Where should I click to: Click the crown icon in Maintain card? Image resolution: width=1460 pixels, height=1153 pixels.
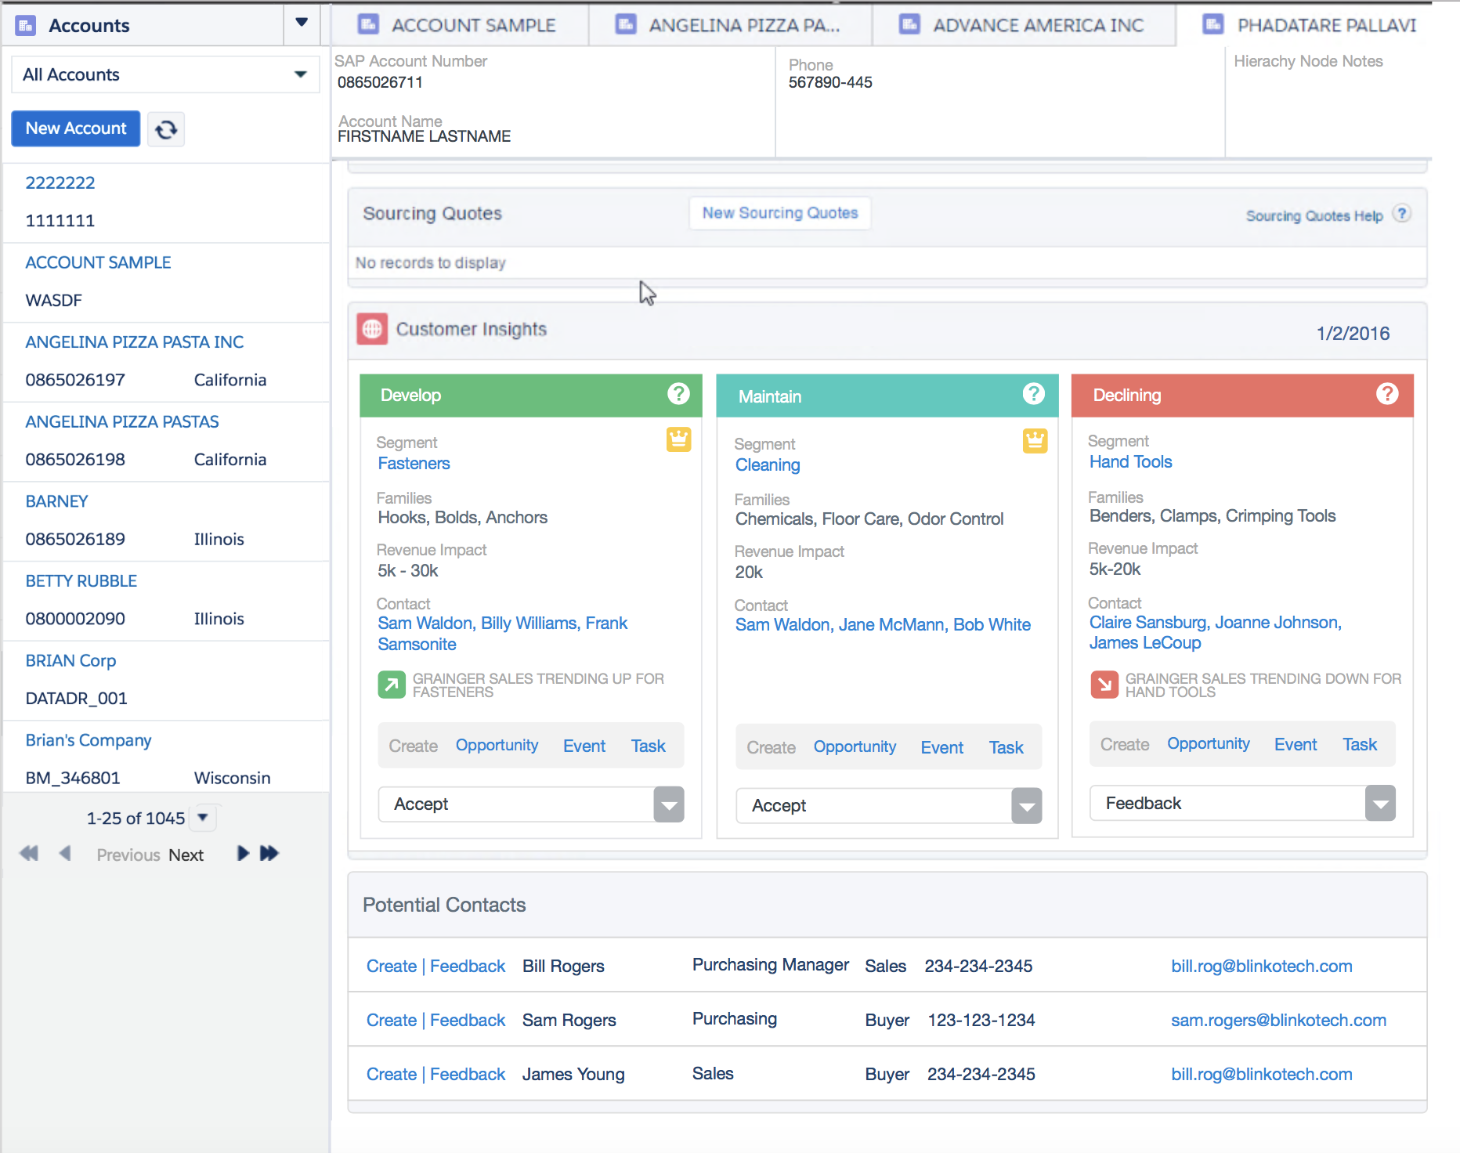click(x=1035, y=441)
